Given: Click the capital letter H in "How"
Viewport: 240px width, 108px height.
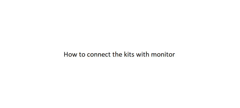Looking at the screenshot, I should (x=66, y=54).
